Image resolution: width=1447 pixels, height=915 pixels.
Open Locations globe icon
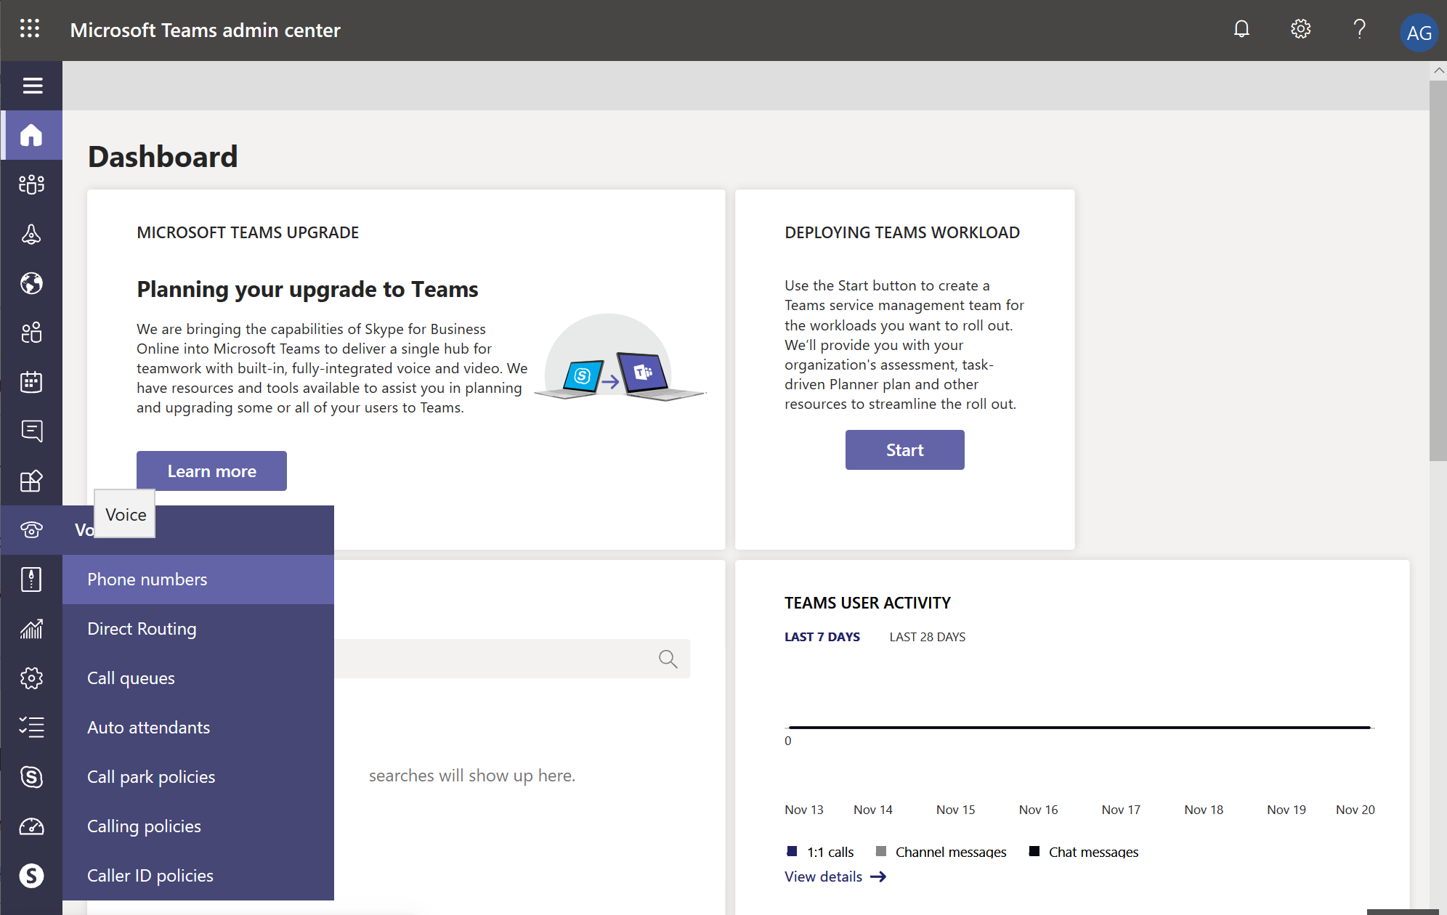[31, 283]
